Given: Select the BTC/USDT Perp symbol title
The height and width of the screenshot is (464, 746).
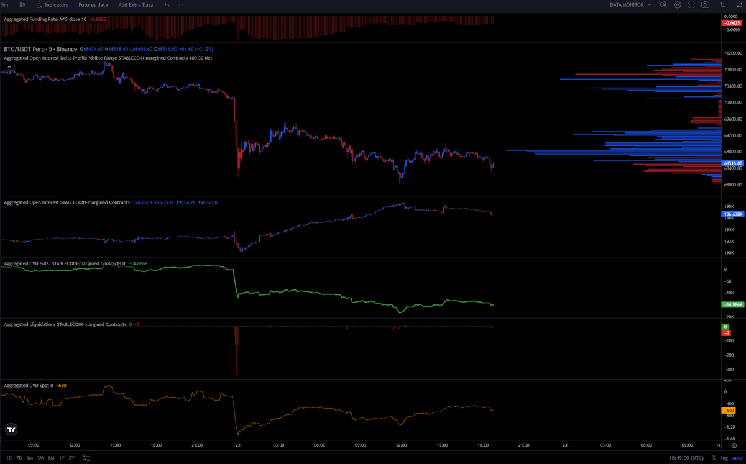Looking at the screenshot, I should coord(40,49).
